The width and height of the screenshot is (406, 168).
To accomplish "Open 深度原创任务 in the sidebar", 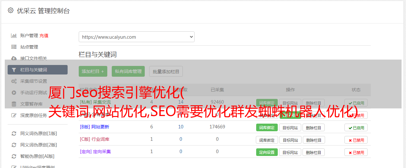I will click(x=34, y=115).
